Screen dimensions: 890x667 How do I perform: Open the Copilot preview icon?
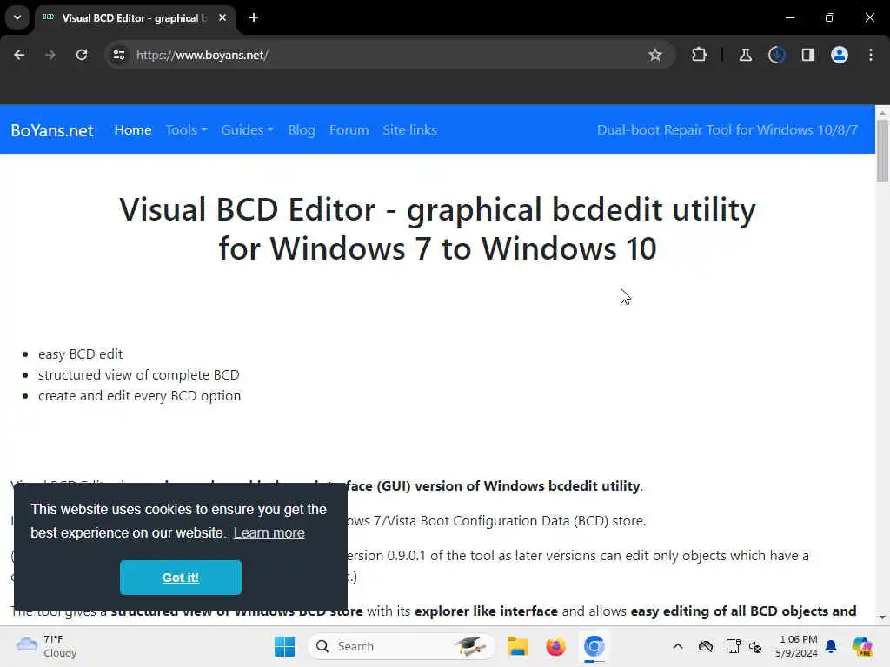click(x=862, y=646)
